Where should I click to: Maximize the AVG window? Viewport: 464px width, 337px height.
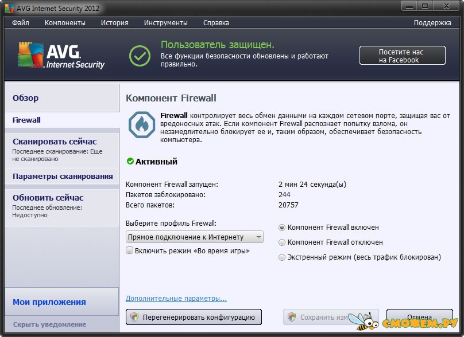point(425,6)
